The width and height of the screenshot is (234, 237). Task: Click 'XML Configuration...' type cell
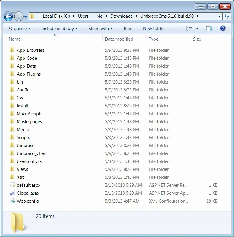168,201
